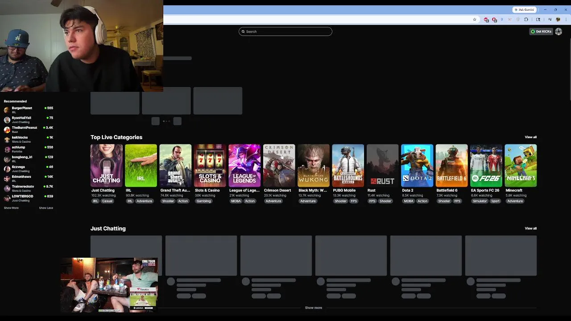Bookmark this page with the star icon
The width and height of the screenshot is (571, 321).
[x=475, y=20]
